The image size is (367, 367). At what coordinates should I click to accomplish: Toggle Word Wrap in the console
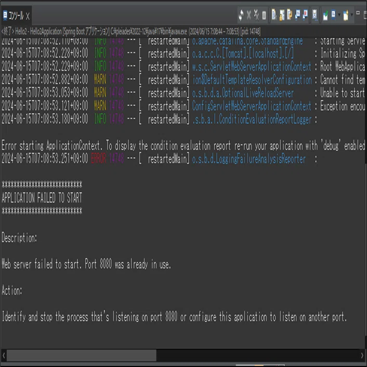pyautogui.click(x=290, y=16)
